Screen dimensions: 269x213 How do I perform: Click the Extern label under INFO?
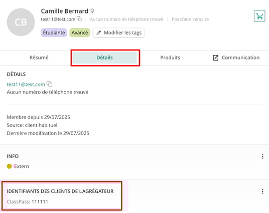(22, 166)
